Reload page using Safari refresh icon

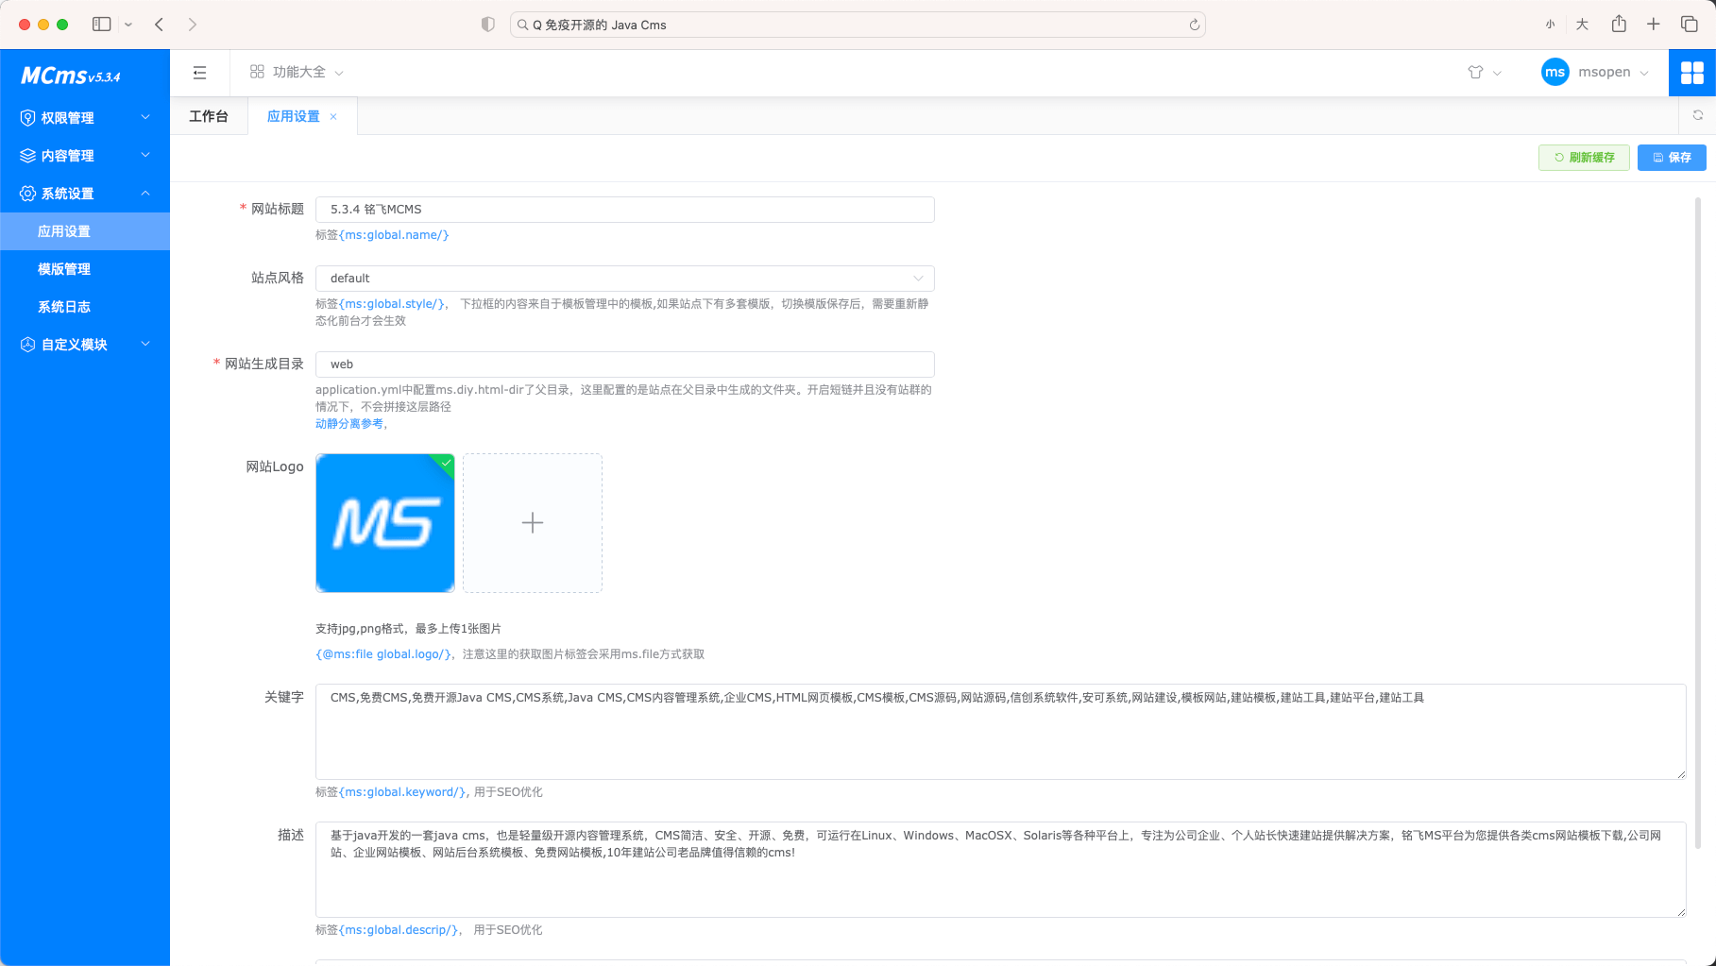[x=1194, y=25]
